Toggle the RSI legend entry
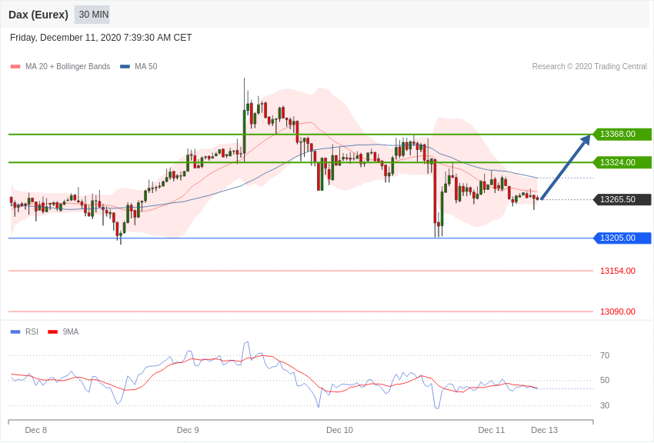This screenshot has height=443, width=654. click(24, 331)
